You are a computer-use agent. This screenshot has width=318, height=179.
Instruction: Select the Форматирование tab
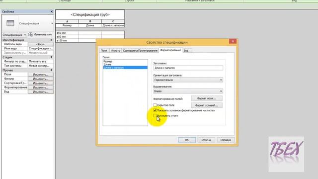170,50
